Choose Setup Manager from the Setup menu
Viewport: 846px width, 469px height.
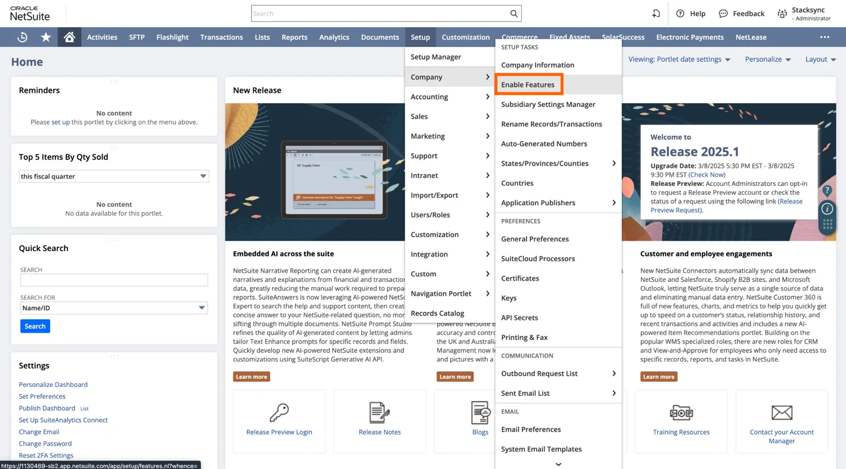pos(450,57)
